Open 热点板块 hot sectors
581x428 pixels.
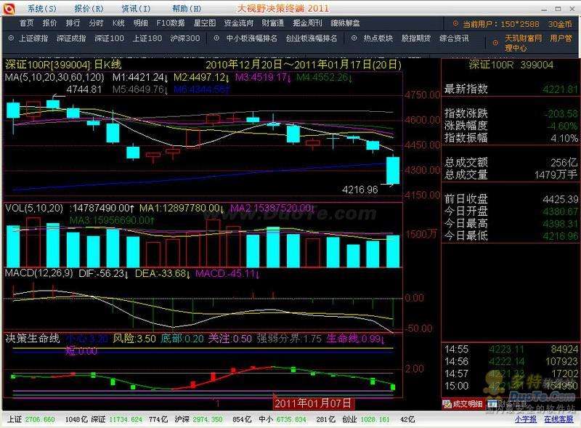(x=378, y=39)
